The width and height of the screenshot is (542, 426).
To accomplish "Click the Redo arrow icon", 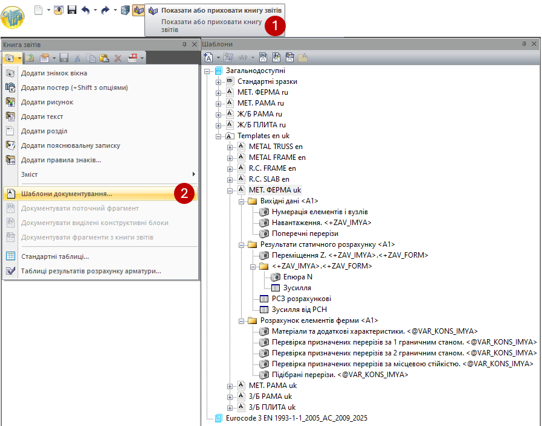I will 105,10.
